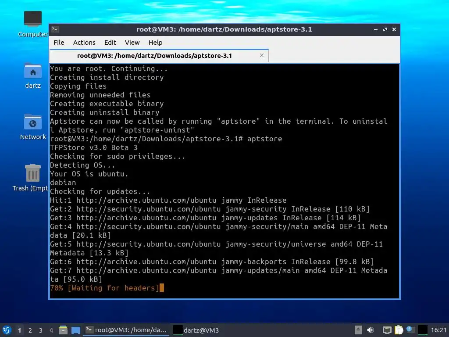Click the aptstore command prompt line
This screenshot has width=449, height=337.
tap(166, 139)
